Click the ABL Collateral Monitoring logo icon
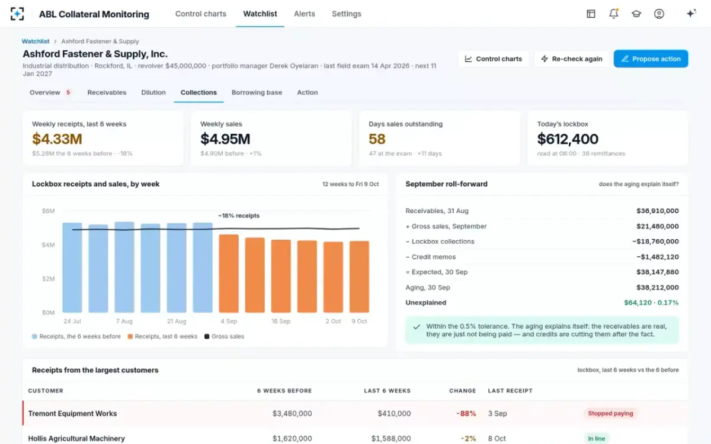 [17, 14]
